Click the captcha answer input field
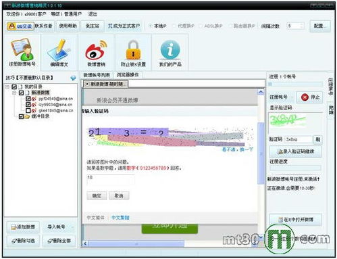 pyautogui.click(x=111, y=180)
